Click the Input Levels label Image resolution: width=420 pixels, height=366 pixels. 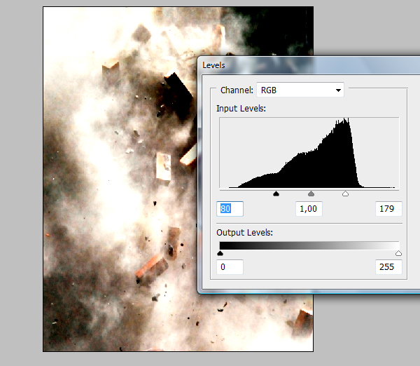241,109
